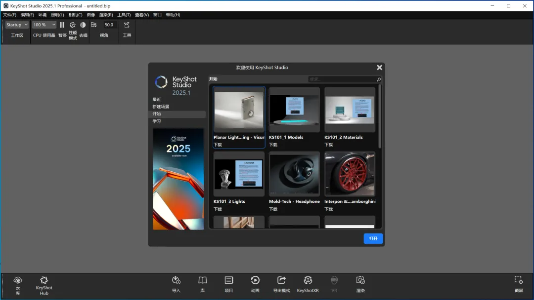Screen dimensions: 534x300
Task: Select the KS101_2 Materials thumbnail
Action: pyautogui.click(x=350, y=110)
